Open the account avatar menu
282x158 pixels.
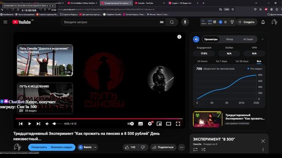[274, 22]
